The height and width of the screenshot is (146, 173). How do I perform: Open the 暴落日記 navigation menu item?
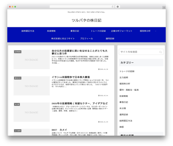(x=75, y=31)
